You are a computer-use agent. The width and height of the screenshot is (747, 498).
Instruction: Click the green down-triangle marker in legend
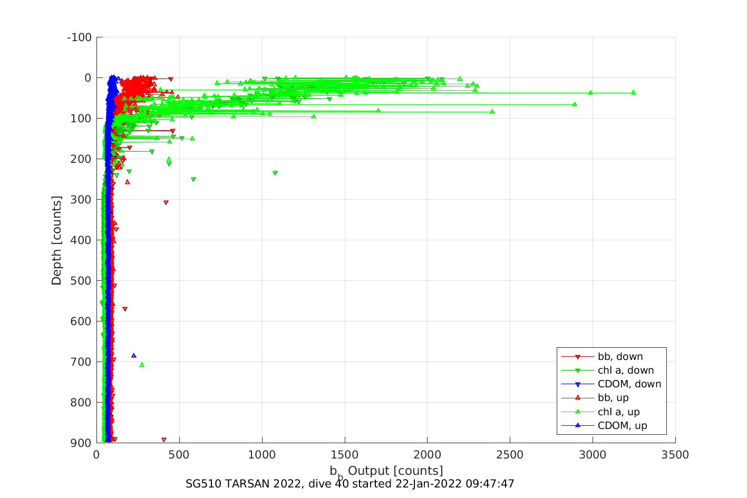(578, 370)
